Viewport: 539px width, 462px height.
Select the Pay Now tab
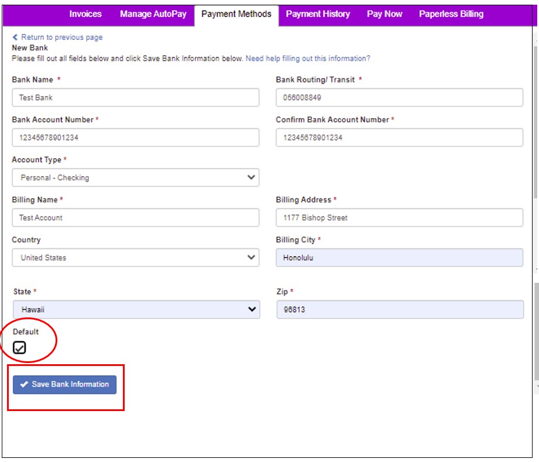[x=384, y=14]
